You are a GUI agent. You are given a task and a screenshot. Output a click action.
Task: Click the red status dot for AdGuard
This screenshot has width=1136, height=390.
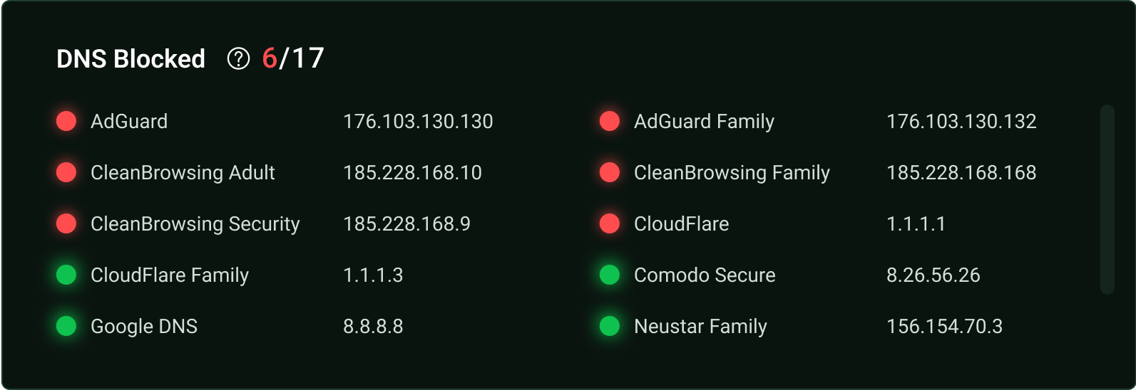click(x=66, y=121)
